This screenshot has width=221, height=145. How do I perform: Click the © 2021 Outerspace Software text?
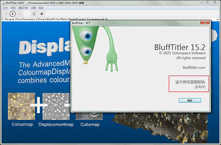tap(182, 53)
